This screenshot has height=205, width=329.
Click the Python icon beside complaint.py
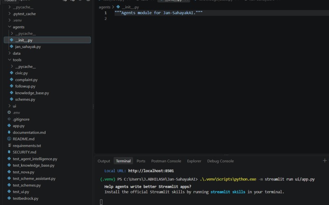[x=11, y=79]
